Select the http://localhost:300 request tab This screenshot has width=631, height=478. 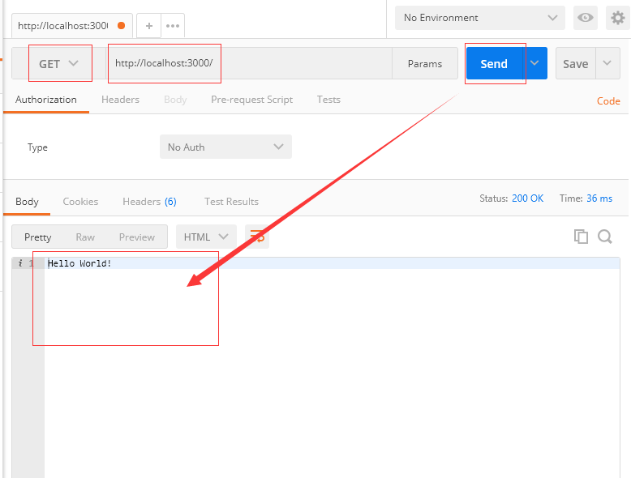(x=71, y=26)
